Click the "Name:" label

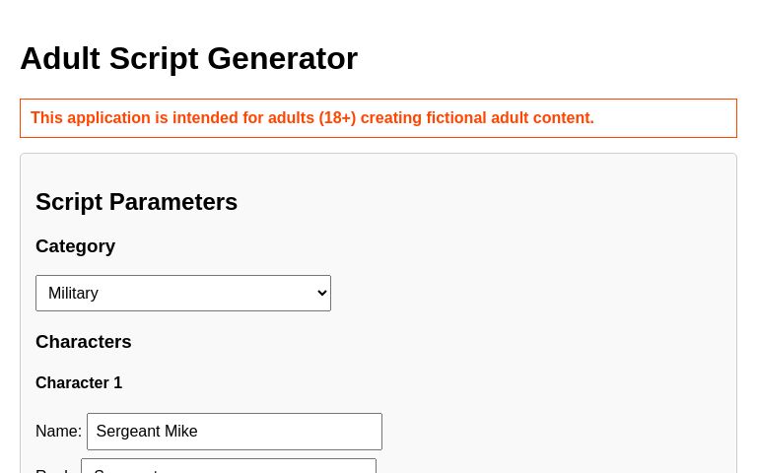[58, 432]
